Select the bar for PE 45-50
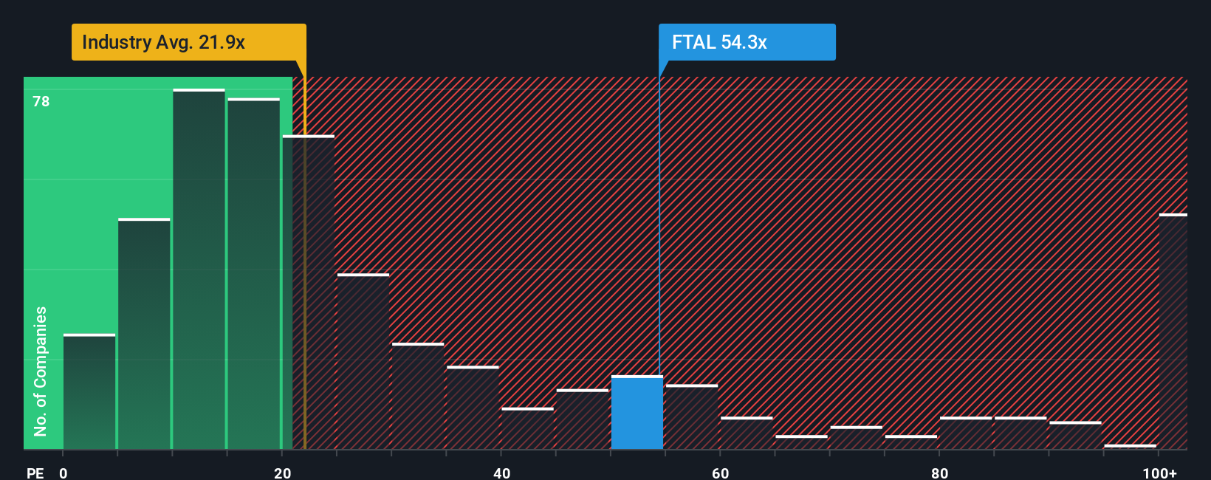Screen dimensions: 1211x480 [583, 419]
